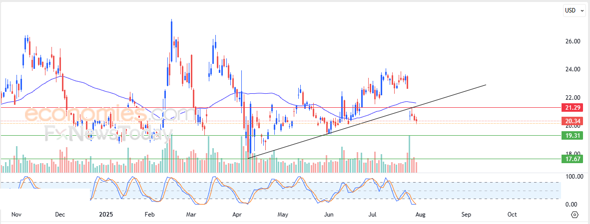Select the green 19.31 support label
Screen dimensions: 590x224
(x=572, y=136)
